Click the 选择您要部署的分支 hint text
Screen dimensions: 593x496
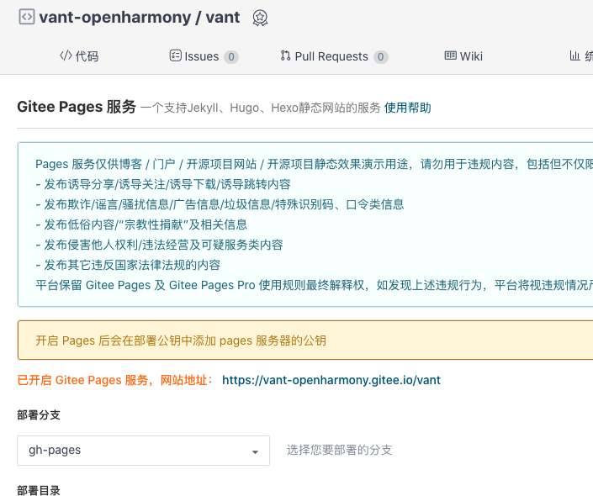[x=339, y=450]
